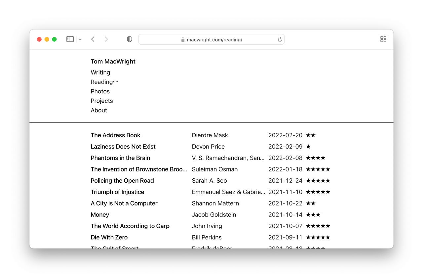Select Phantoms in the Brain book
This screenshot has width=423, height=278.
pyautogui.click(x=120, y=158)
